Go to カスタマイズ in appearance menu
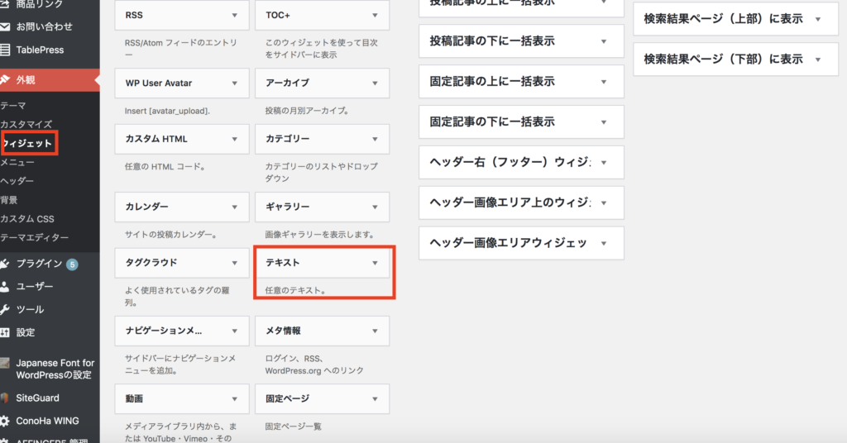The image size is (847, 443). click(x=26, y=124)
